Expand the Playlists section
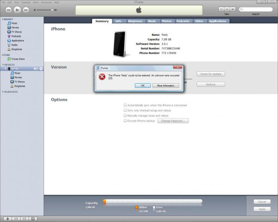This screenshot has width=278, height=222. click(x=3, y=92)
